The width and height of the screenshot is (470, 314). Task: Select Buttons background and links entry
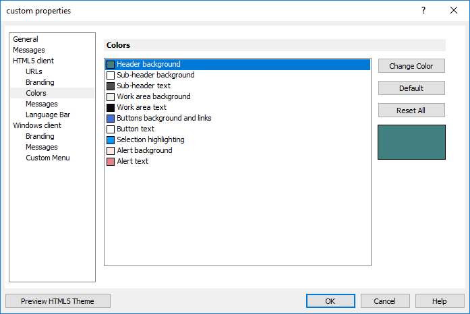tap(164, 119)
